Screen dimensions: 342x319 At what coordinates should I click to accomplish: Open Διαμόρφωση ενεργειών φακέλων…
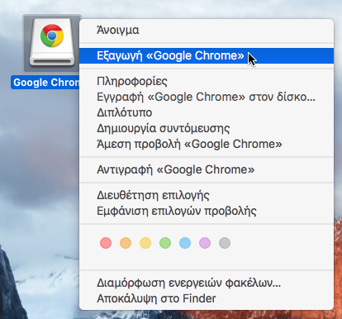(207, 283)
